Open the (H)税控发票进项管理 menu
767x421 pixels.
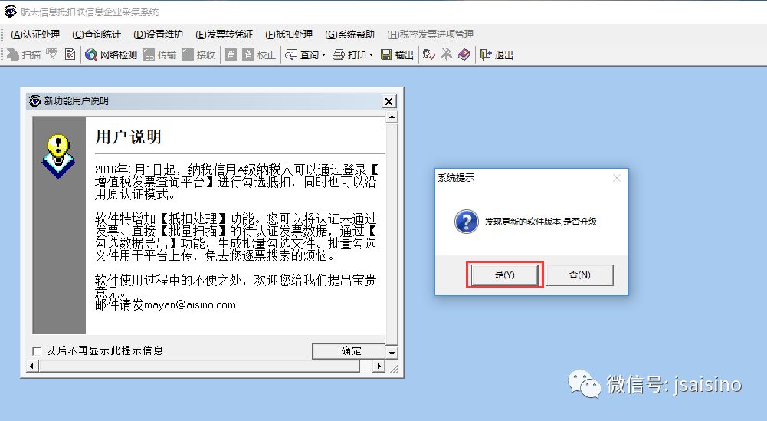[430, 35]
